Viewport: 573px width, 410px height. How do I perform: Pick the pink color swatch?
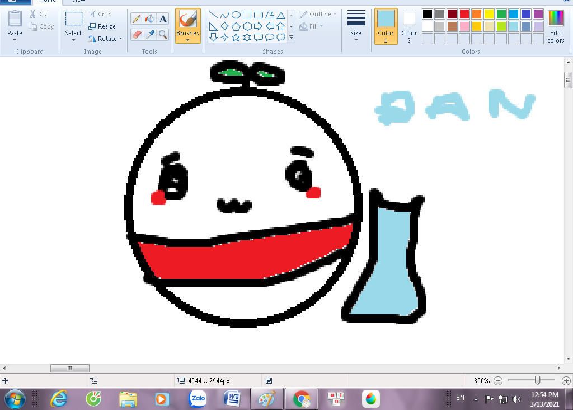point(464,26)
